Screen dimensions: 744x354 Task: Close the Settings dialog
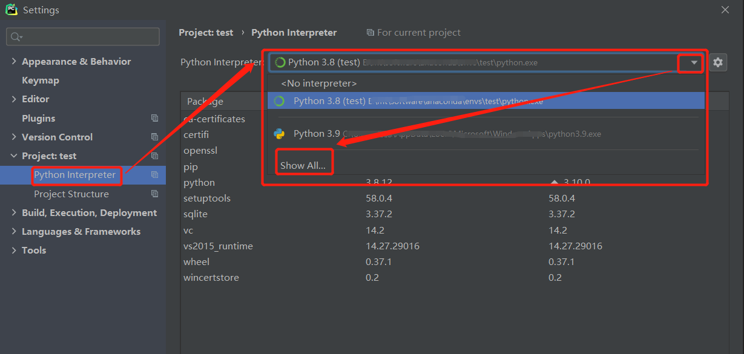725,10
